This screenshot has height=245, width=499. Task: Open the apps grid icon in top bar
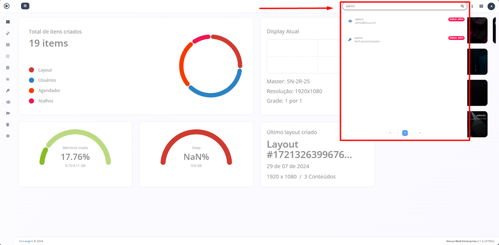(481, 6)
